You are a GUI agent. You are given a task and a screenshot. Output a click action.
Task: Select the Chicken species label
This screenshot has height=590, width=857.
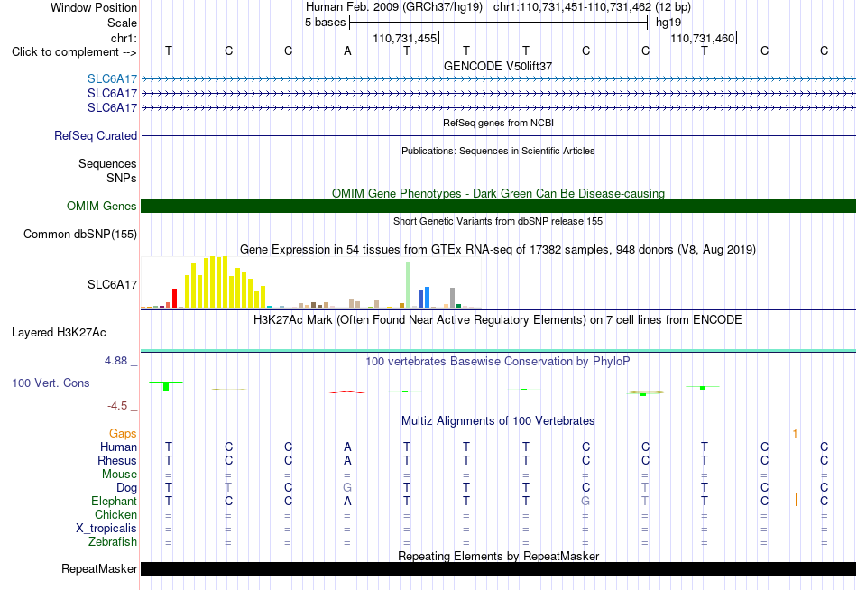click(115, 514)
